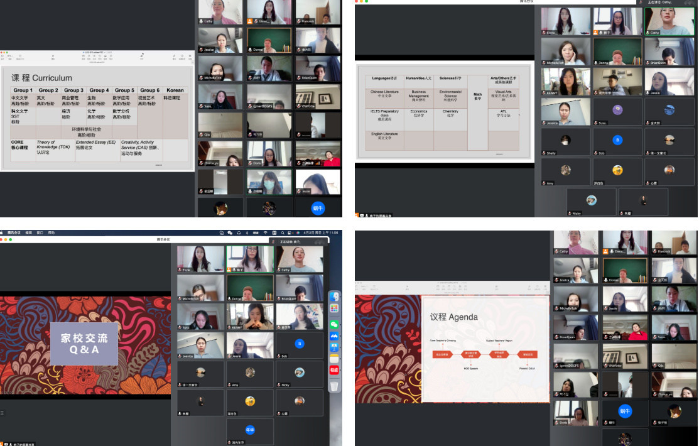This screenshot has width=699, height=446.
Task: Click Donna's microphone icon in Q&A meeting
Action: click(230, 298)
